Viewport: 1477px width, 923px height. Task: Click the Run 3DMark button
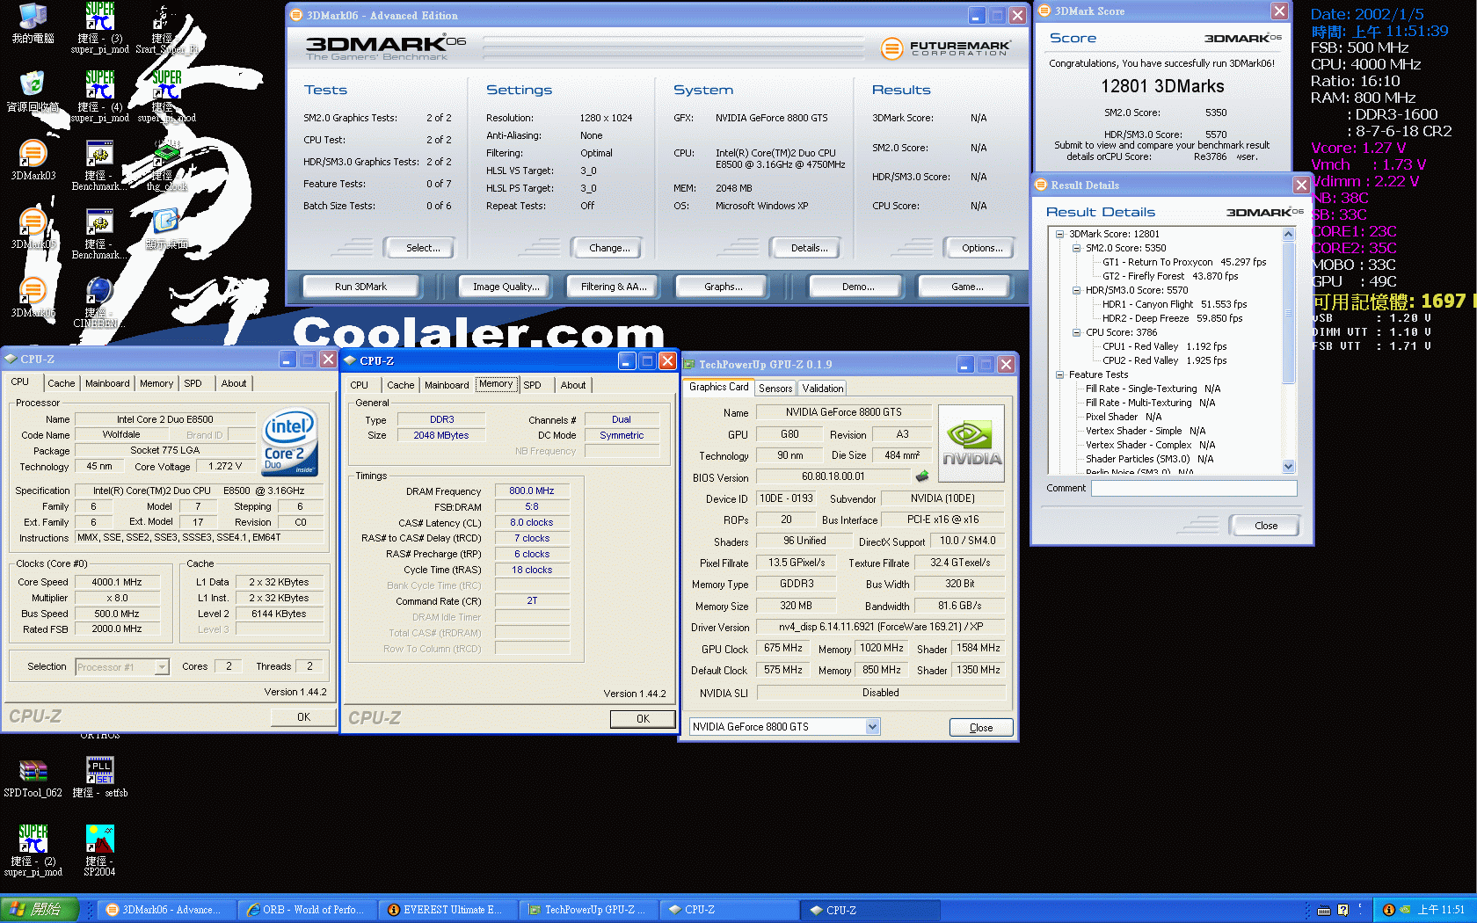pos(360,287)
